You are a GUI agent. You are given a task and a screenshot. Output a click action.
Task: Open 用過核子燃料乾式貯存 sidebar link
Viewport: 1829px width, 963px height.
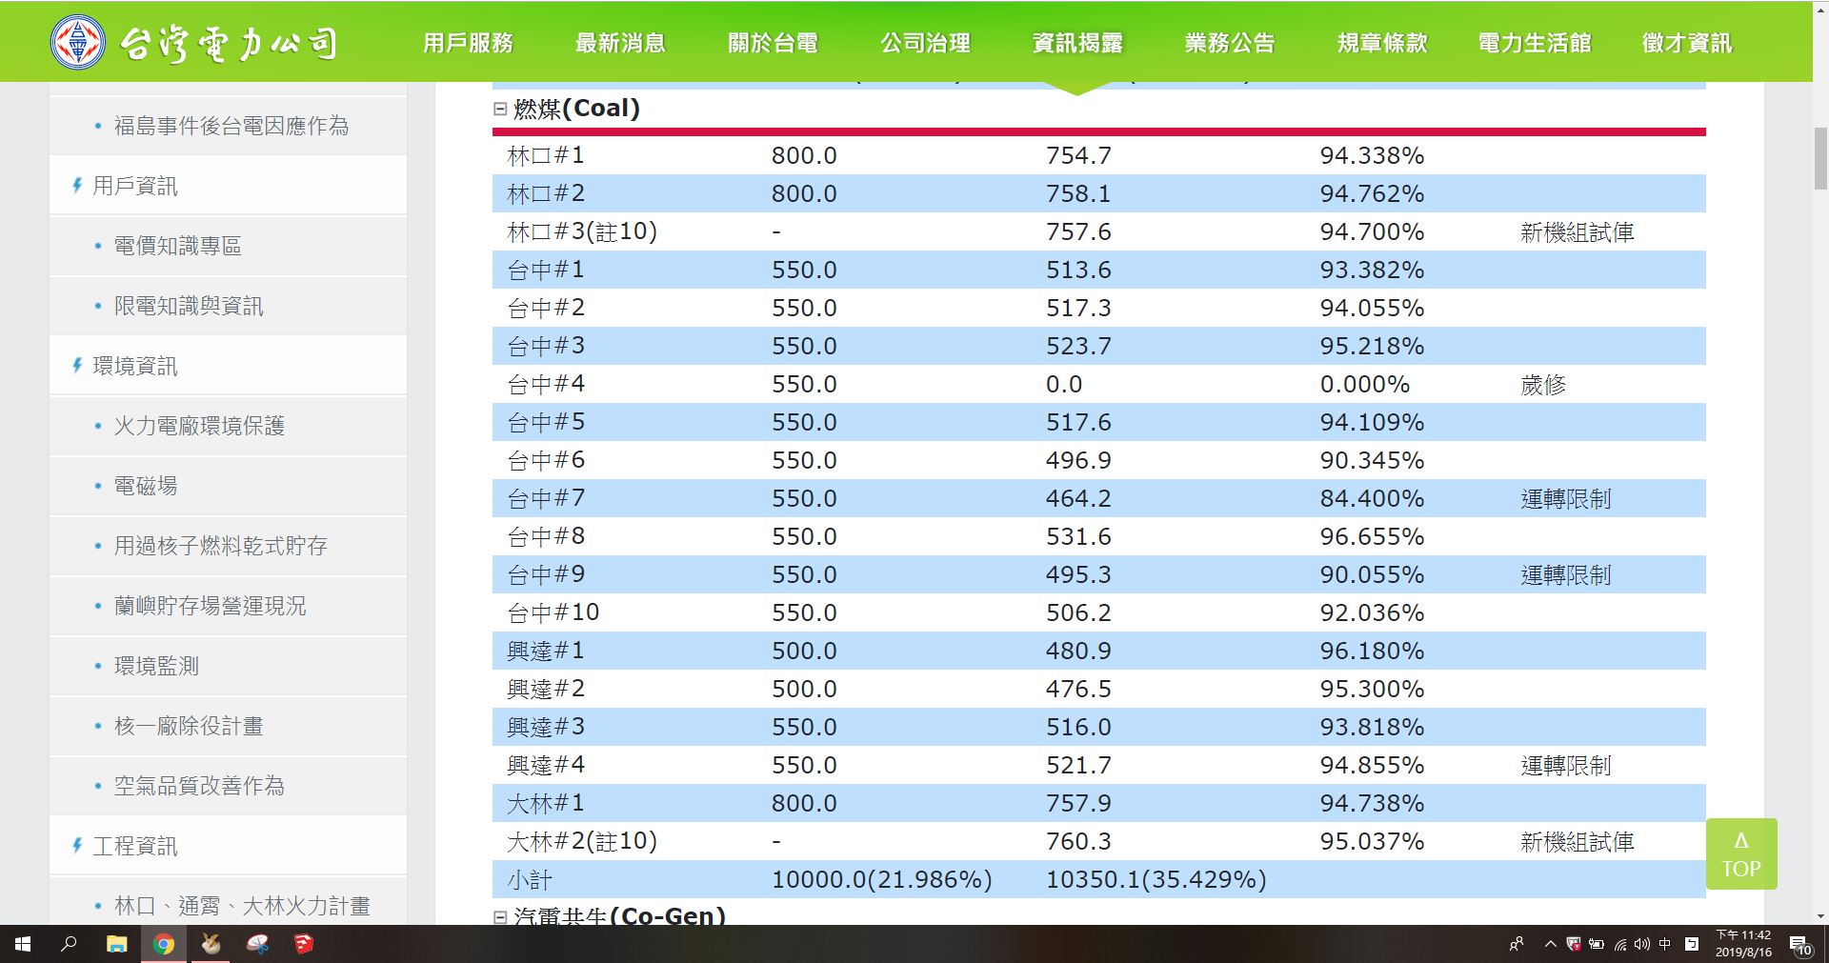tap(221, 546)
